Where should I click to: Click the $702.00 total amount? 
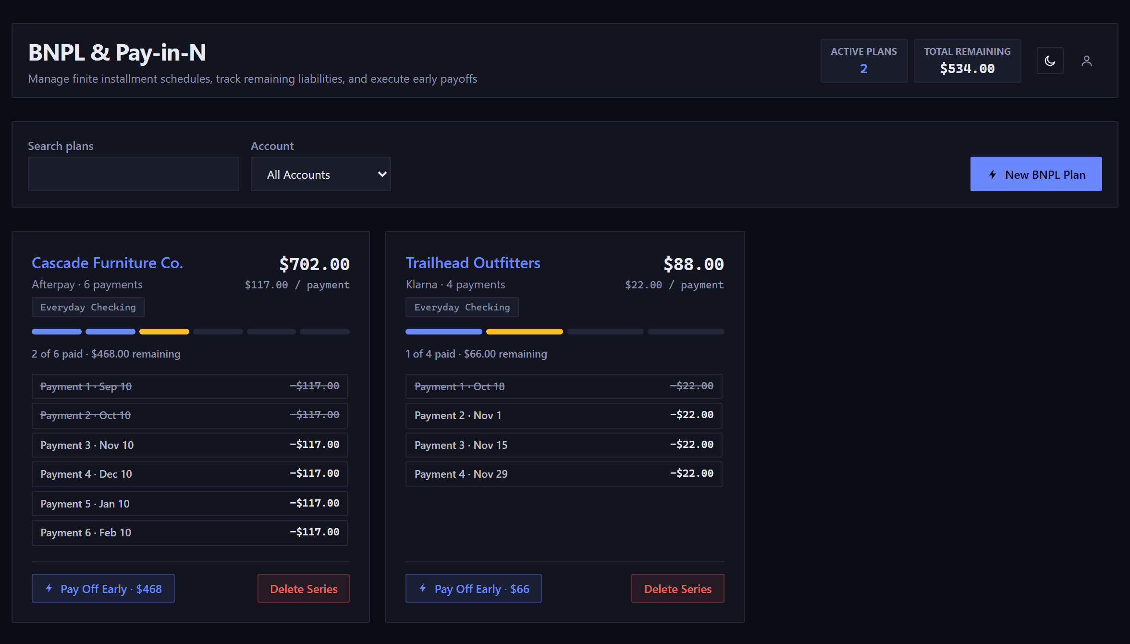click(314, 264)
